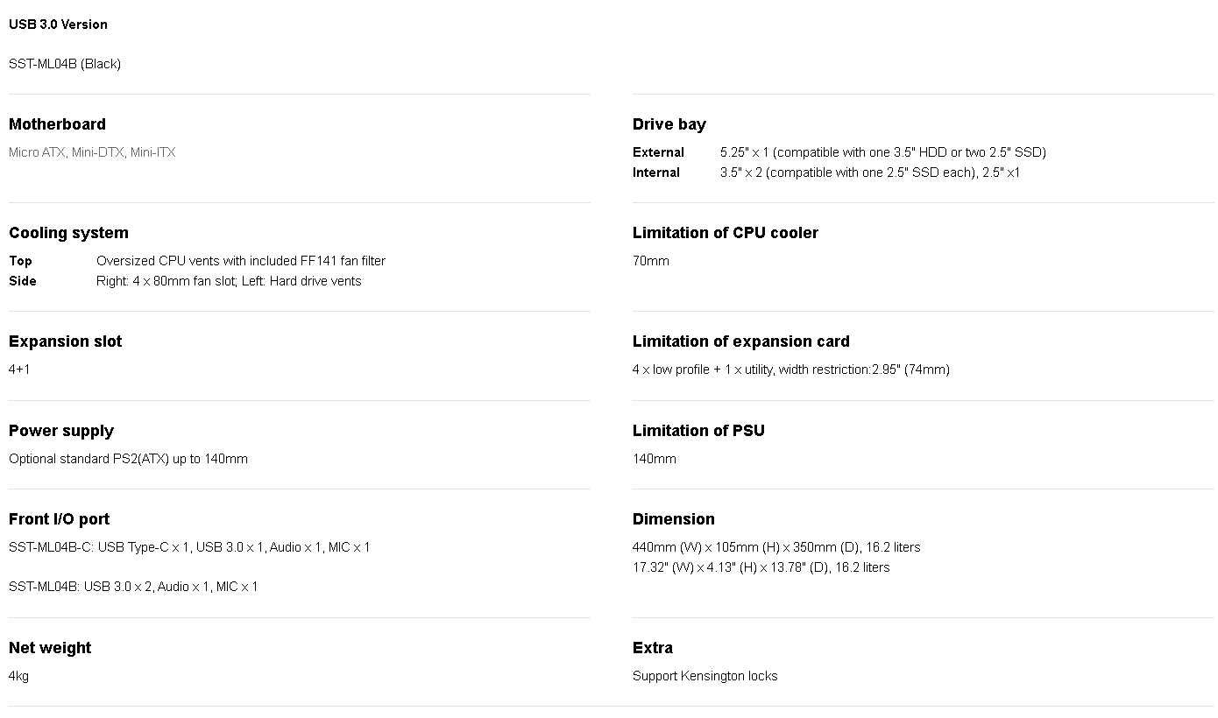Click the Side cooling 80mm fan slot line
Image resolution: width=1218 pixels, height=718 pixels.
point(229,281)
